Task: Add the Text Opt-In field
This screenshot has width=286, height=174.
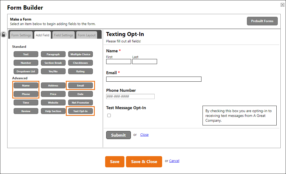Action: (81, 111)
